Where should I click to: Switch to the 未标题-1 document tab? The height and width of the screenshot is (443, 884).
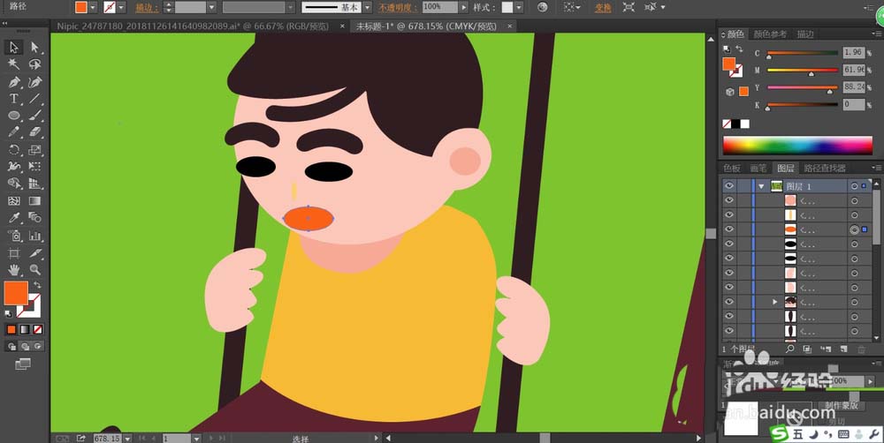coord(426,26)
